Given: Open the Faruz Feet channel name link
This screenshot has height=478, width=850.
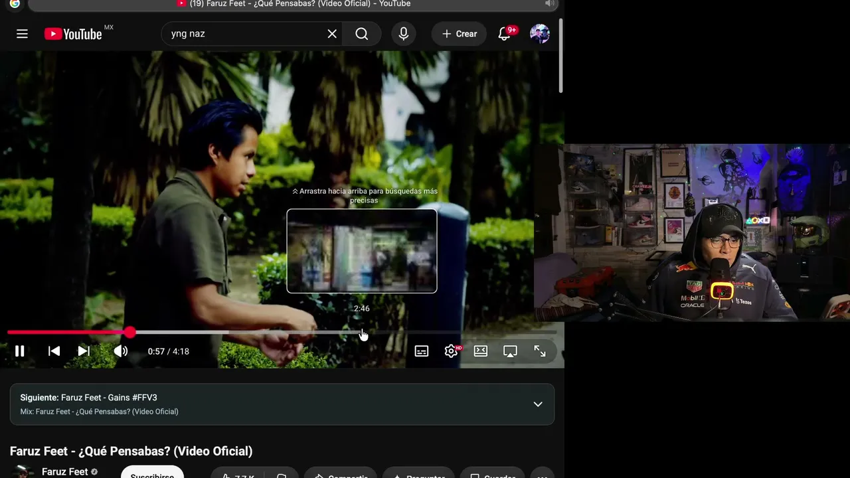Looking at the screenshot, I should [65, 472].
